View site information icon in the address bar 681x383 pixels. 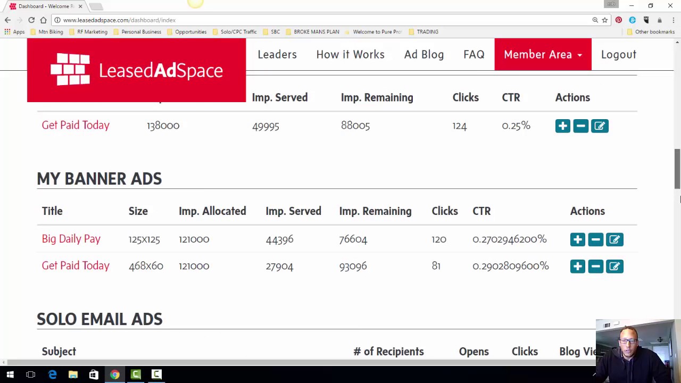pos(57,20)
